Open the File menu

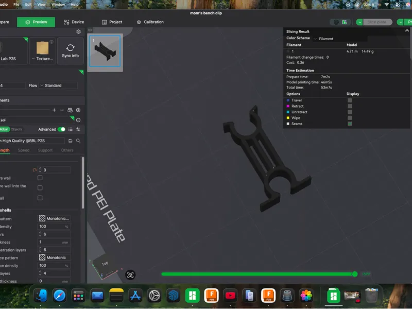[x=16, y=5]
